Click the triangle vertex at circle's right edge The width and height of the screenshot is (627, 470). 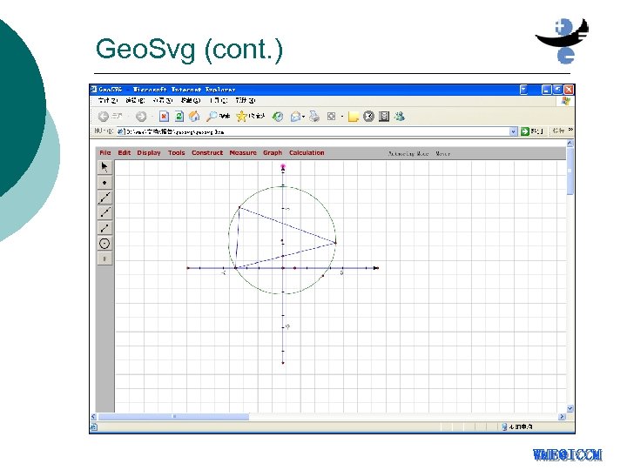point(335,243)
